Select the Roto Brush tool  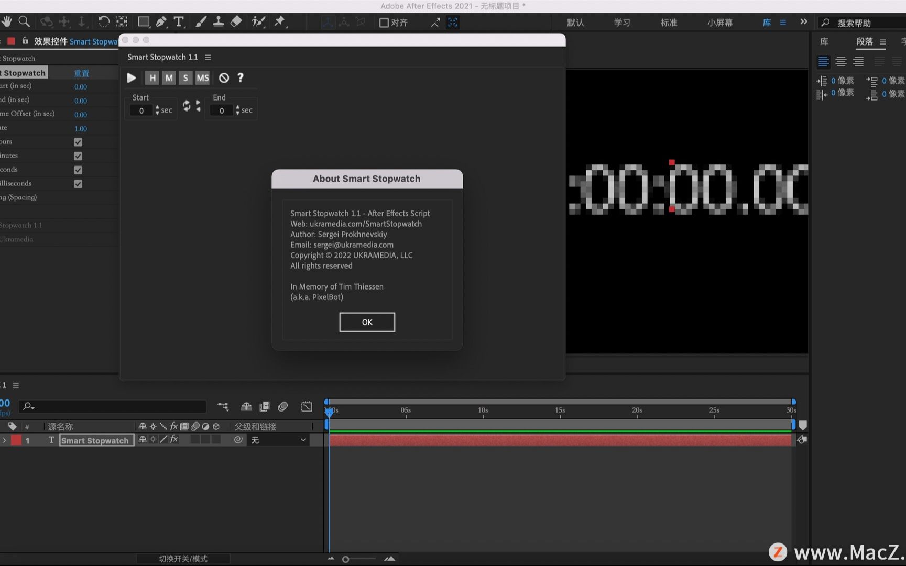(258, 21)
